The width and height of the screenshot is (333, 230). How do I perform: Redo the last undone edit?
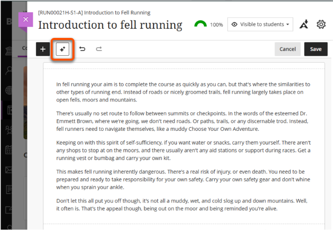click(x=99, y=49)
